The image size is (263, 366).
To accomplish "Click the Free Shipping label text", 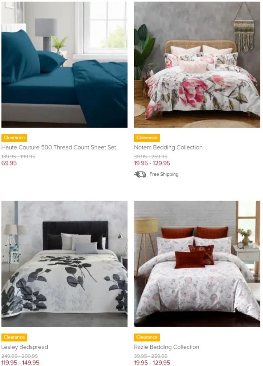I will 164,174.
